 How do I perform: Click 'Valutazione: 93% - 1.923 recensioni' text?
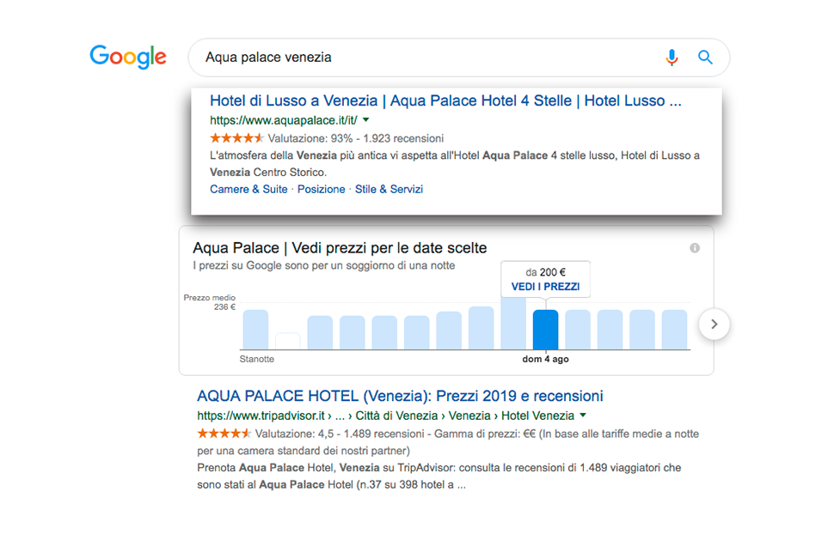tap(355, 138)
